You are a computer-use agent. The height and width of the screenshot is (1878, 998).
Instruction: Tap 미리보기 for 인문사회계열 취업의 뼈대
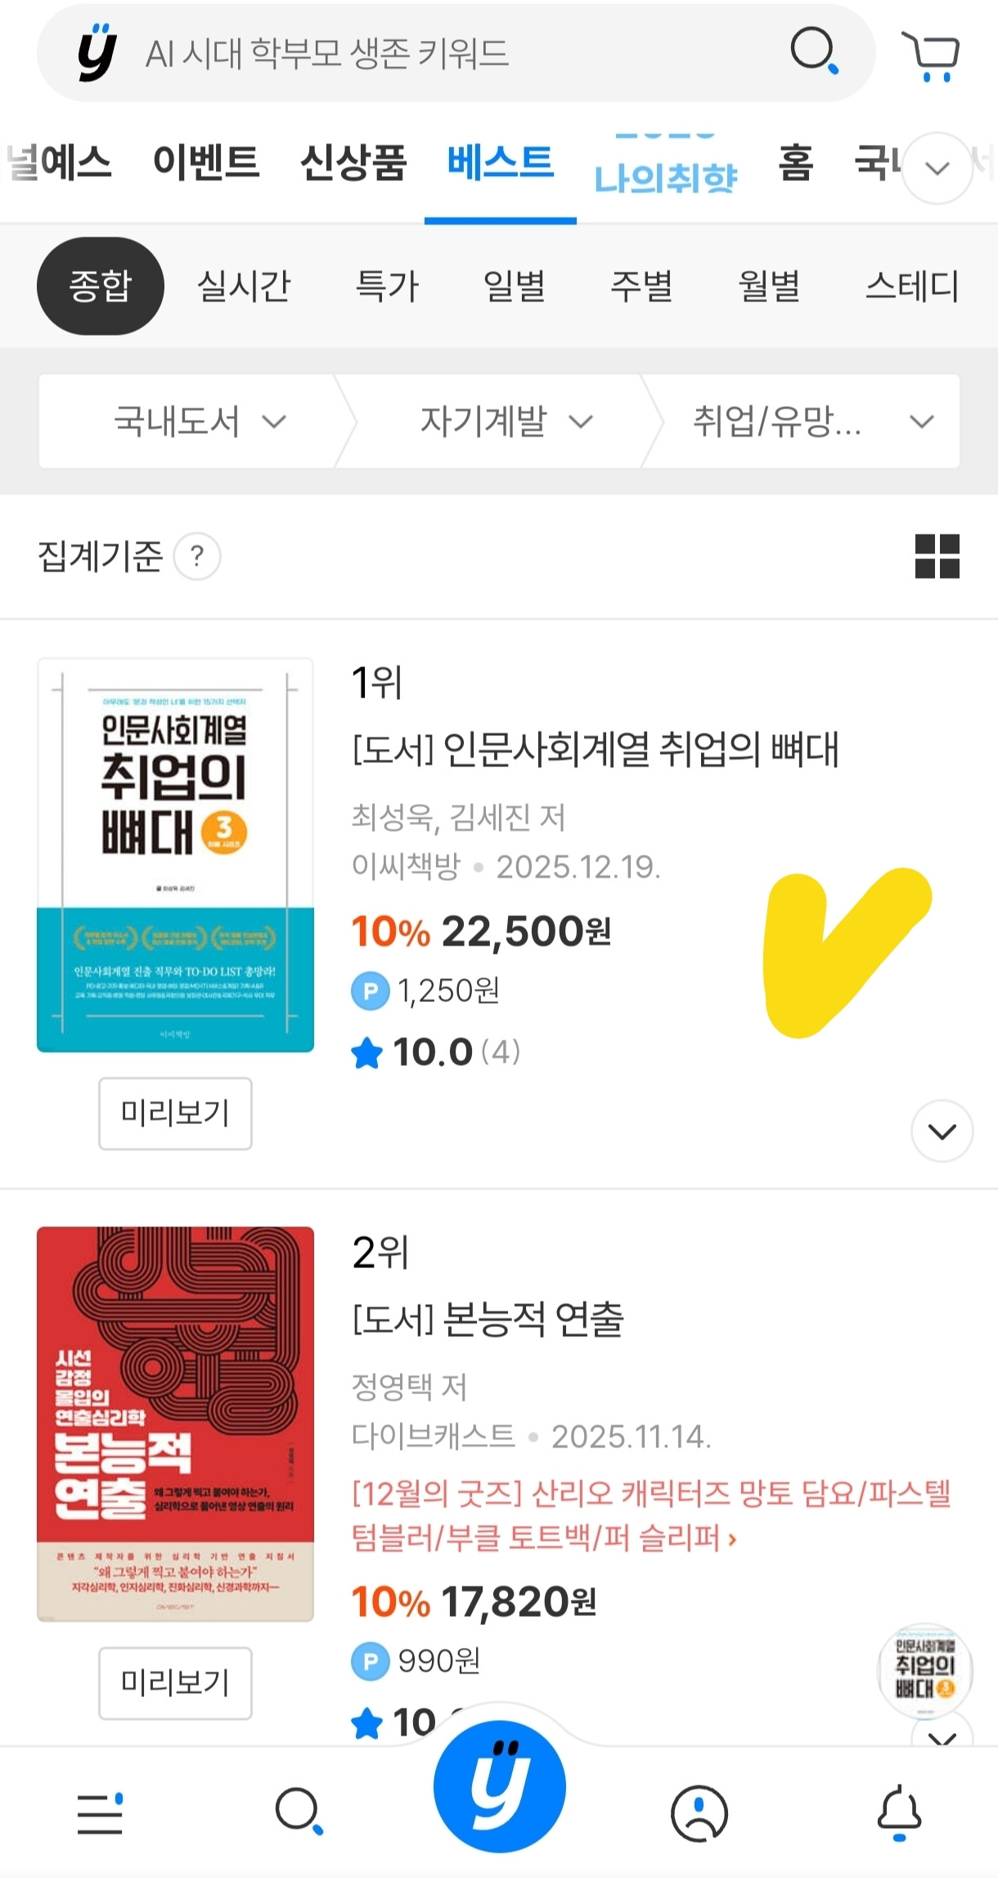[174, 1113]
